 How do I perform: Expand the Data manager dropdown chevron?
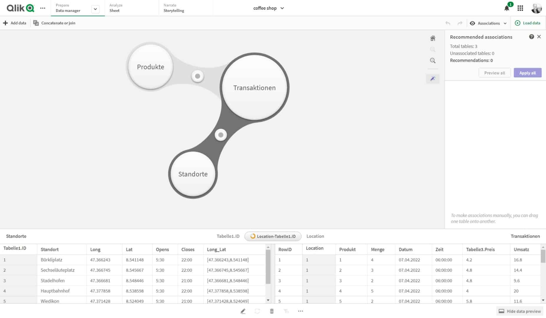coord(95,9)
